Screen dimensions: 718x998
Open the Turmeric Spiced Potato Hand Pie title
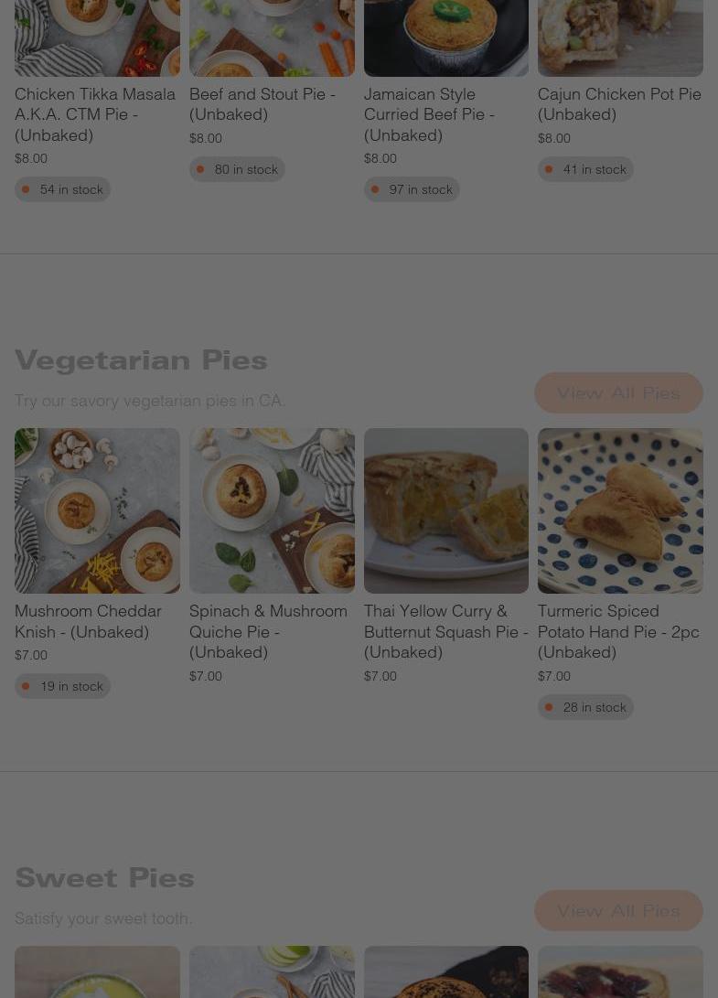(x=618, y=630)
